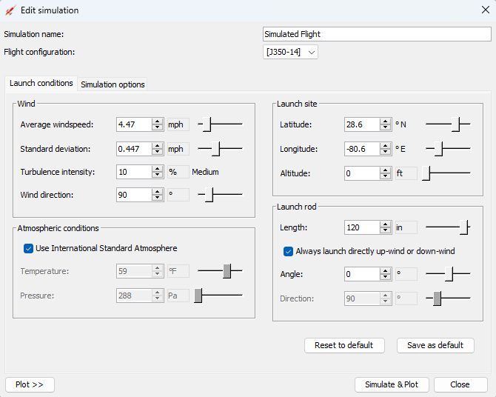
Task: Select the Launch conditions tab
Action: coord(41,83)
